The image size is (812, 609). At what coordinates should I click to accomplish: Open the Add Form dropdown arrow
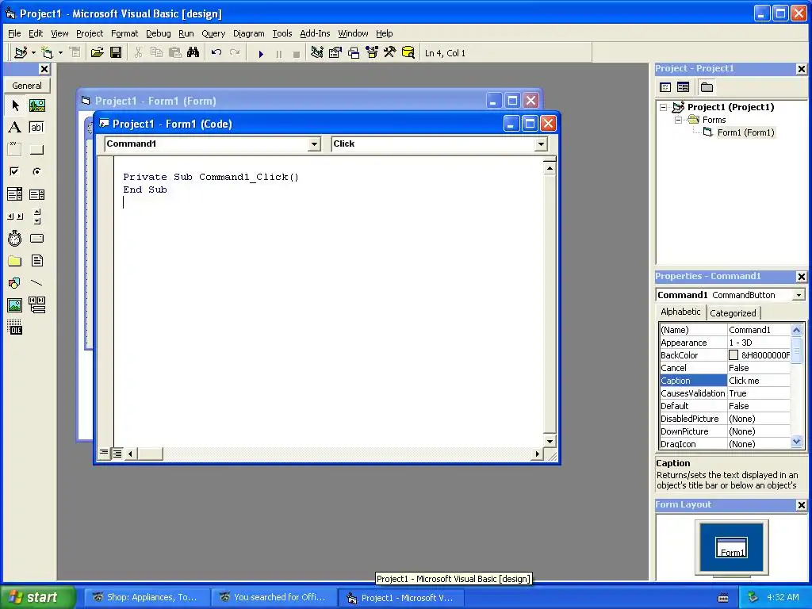pos(60,53)
